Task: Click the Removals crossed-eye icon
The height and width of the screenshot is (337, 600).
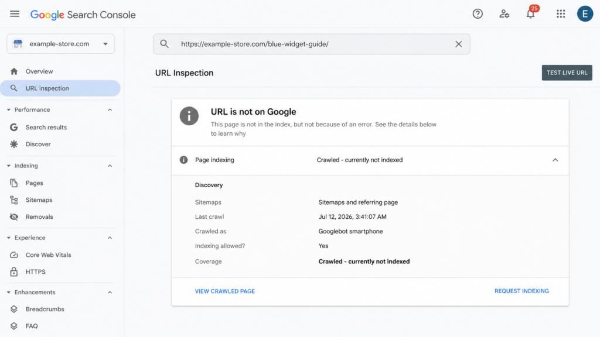Action: pyautogui.click(x=14, y=216)
